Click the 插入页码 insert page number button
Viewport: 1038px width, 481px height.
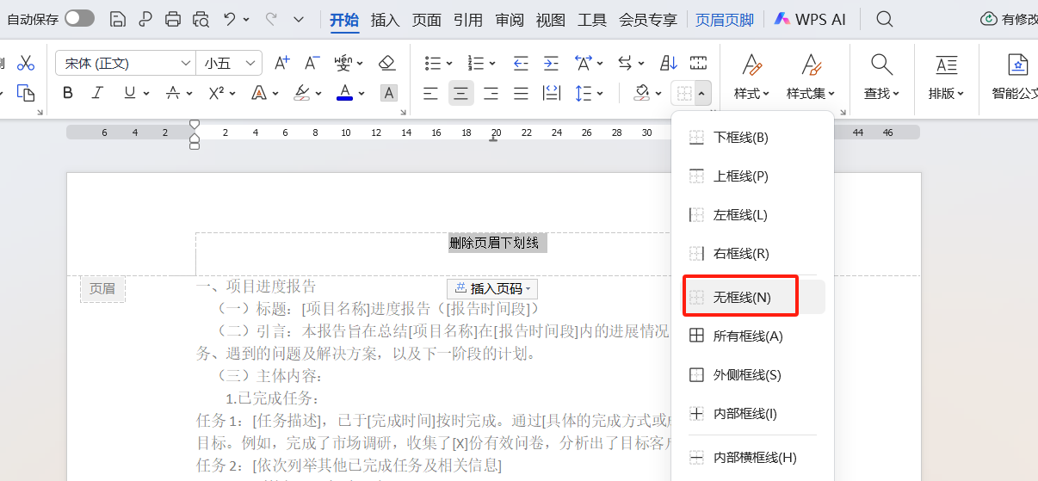[x=492, y=288]
